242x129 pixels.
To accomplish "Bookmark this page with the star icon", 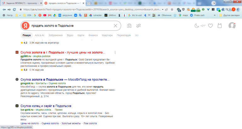I will pyautogui.click(x=172, y=9).
